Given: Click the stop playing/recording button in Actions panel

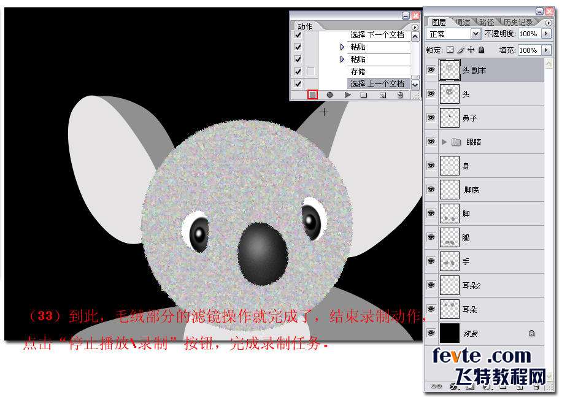Looking at the screenshot, I should [312, 94].
